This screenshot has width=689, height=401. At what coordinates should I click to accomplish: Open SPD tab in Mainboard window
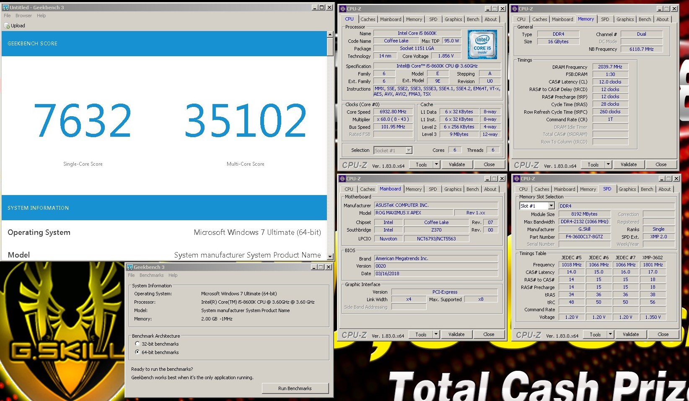pos(433,189)
